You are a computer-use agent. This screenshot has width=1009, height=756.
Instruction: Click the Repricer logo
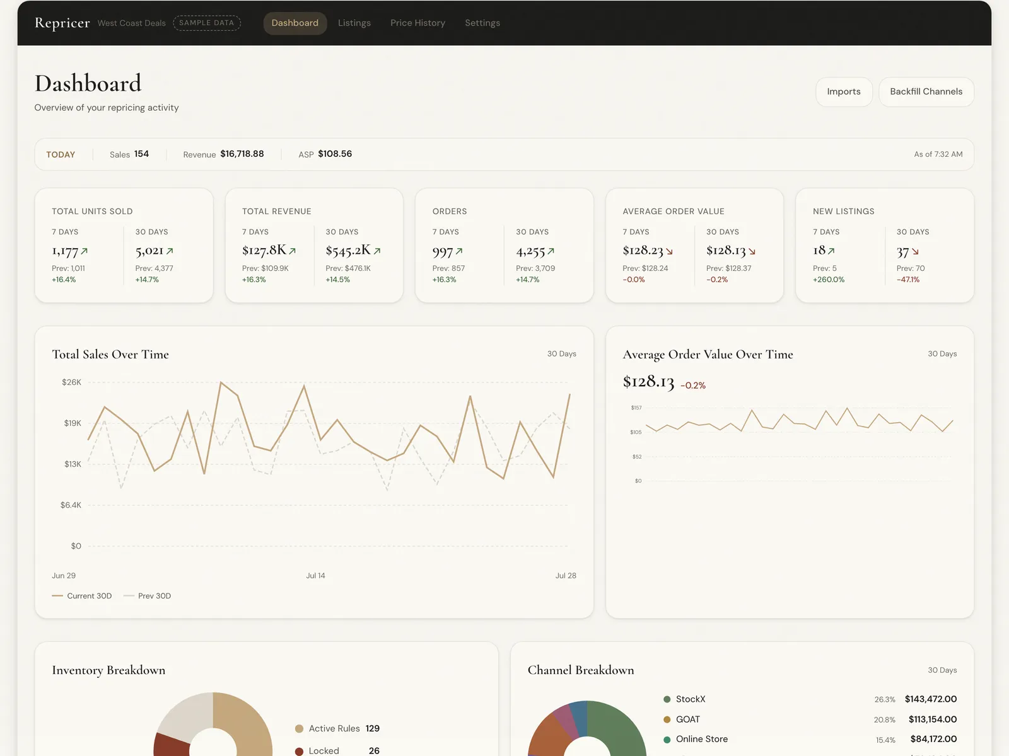click(x=62, y=23)
